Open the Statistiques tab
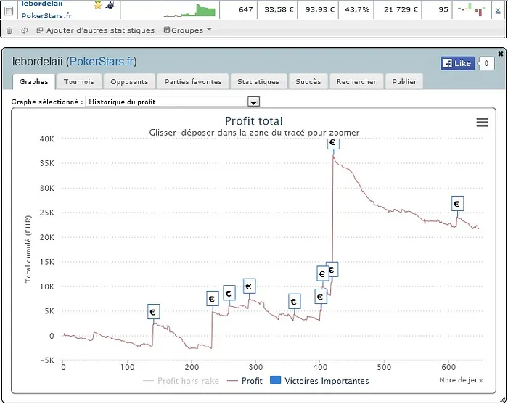The height and width of the screenshot is (404, 508). click(x=258, y=82)
